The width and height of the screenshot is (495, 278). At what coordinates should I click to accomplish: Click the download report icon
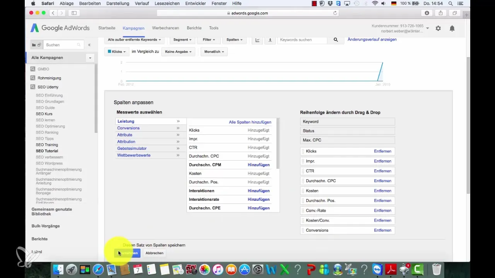(270, 40)
